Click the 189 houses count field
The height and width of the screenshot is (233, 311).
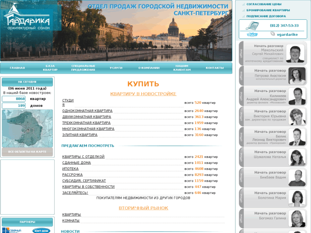coord(14,106)
